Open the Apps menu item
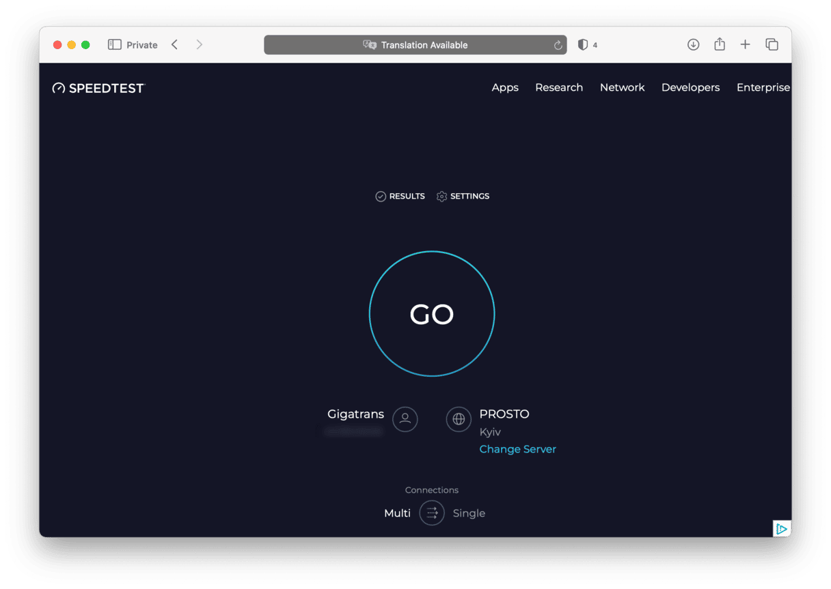The width and height of the screenshot is (831, 589). 505,87
